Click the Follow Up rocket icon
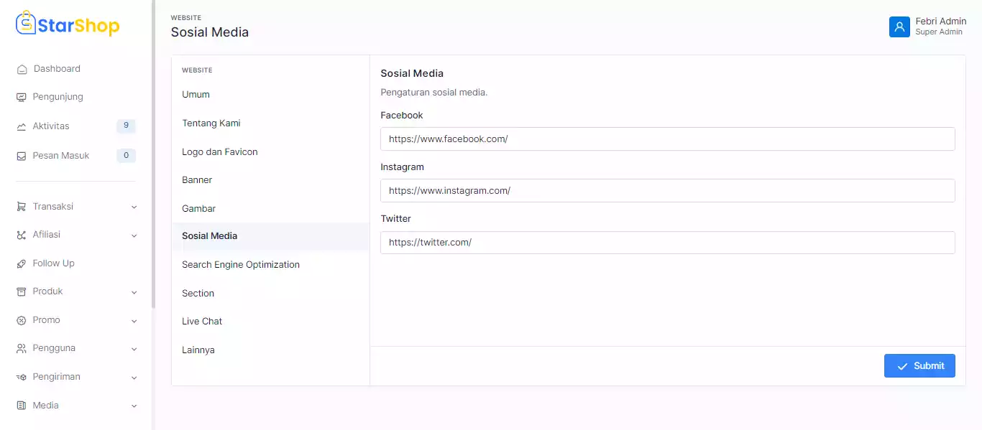The image size is (982, 430). pyautogui.click(x=22, y=264)
